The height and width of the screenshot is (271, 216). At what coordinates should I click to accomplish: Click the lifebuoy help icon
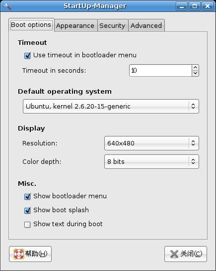(x=19, y=254)
